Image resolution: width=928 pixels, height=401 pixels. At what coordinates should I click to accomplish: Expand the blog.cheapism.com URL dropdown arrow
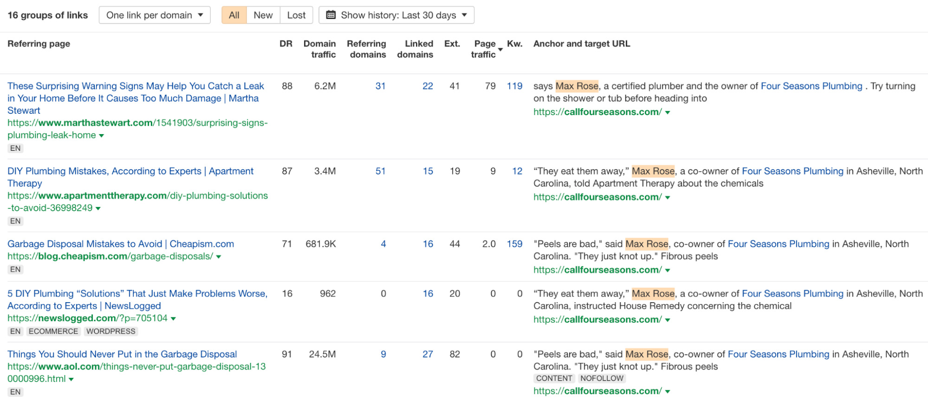coord(219,257)
